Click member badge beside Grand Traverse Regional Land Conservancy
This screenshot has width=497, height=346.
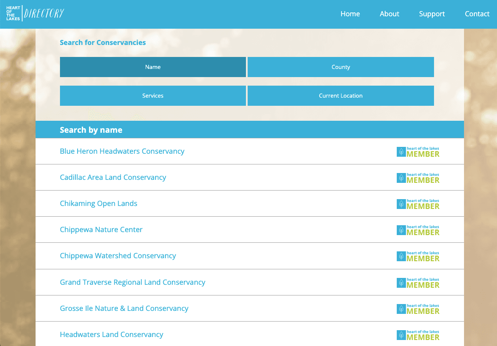(x=418, y=283)
